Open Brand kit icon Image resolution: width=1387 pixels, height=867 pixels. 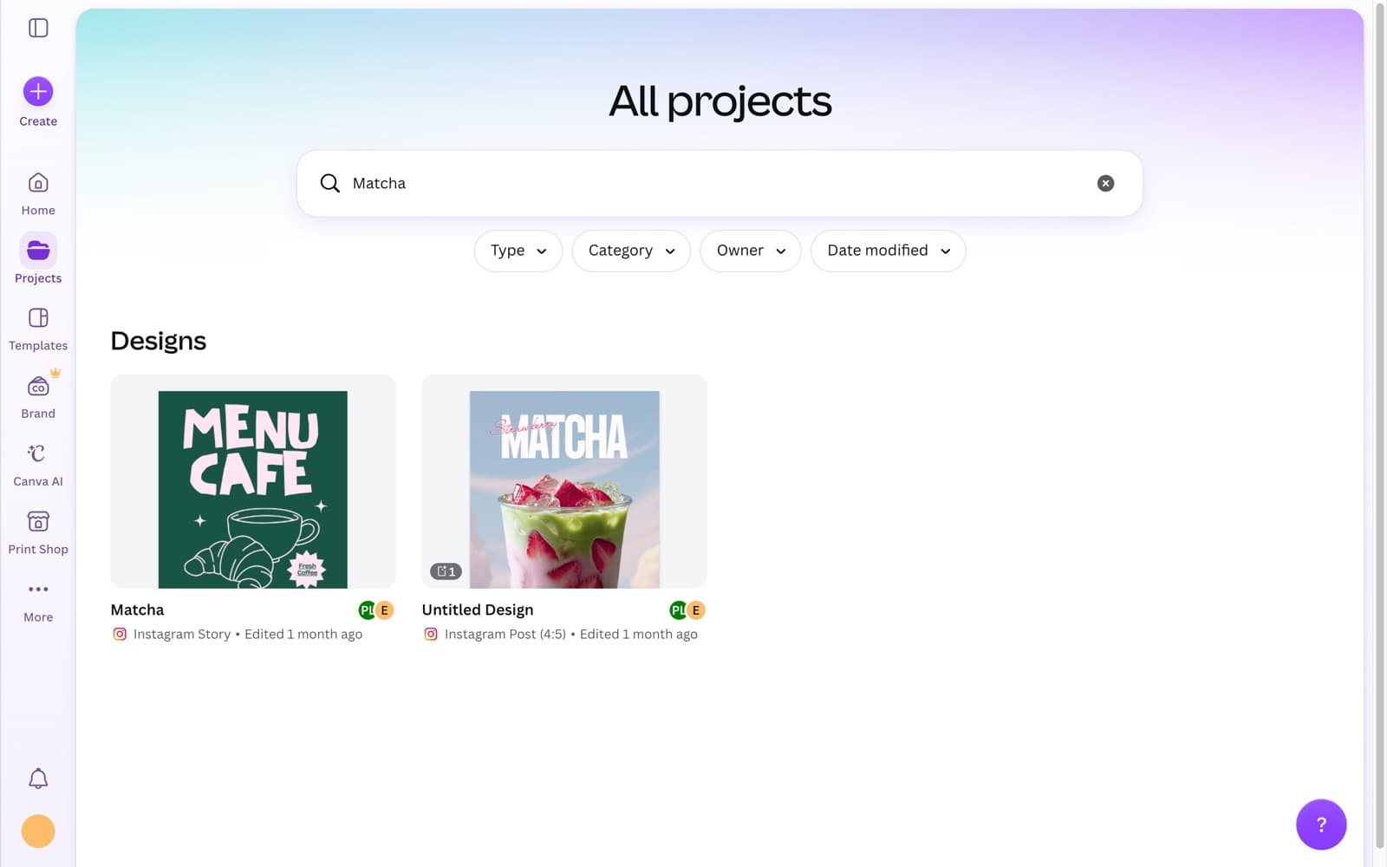tap(38, 386)
